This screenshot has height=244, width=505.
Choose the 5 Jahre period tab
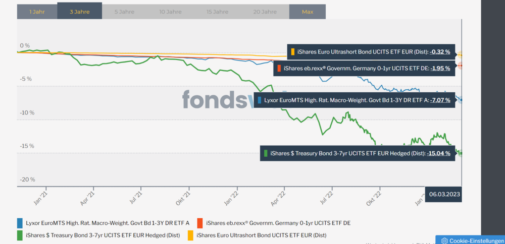(124, 11)
